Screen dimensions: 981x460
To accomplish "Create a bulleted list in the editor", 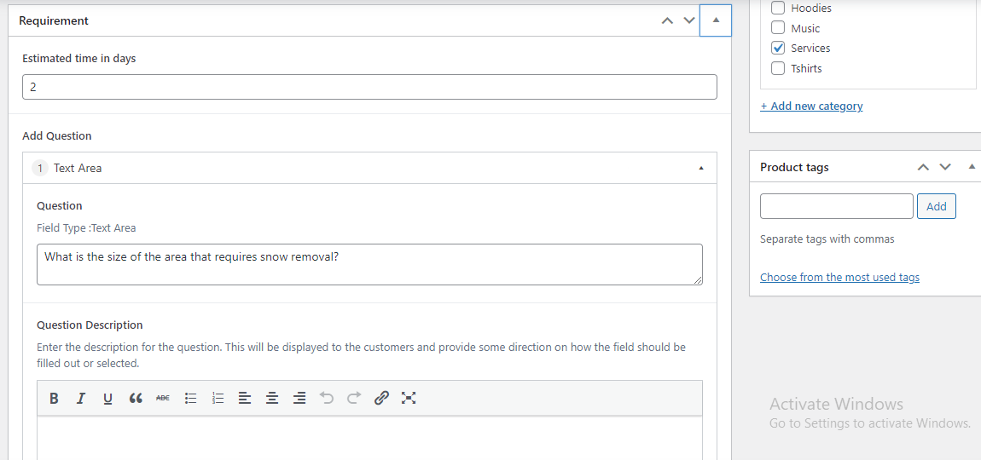I will [190, 398].
